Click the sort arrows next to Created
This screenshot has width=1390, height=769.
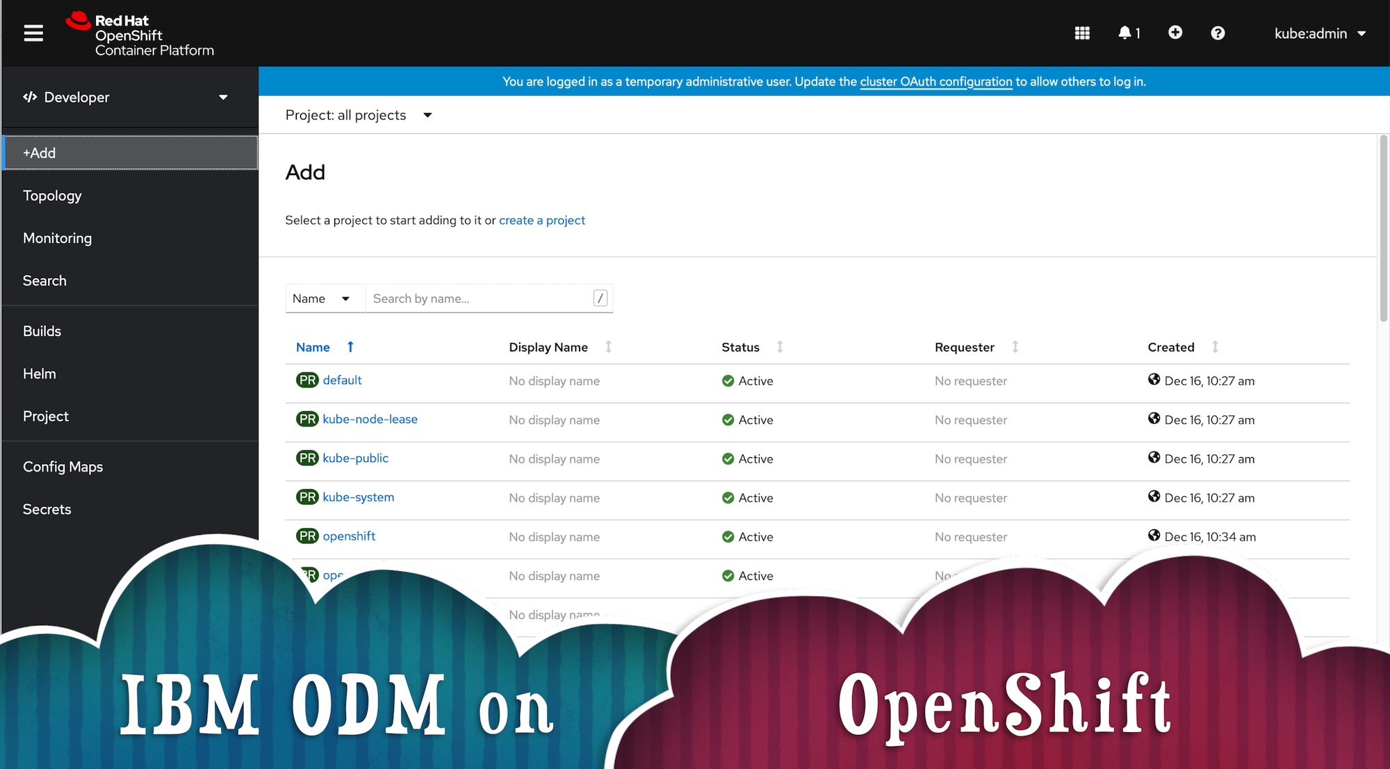point(1215,347)
